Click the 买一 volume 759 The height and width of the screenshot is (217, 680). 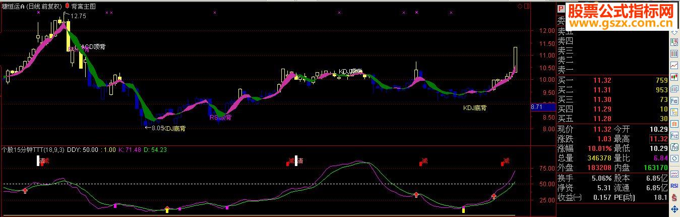(x=661, y=80)
